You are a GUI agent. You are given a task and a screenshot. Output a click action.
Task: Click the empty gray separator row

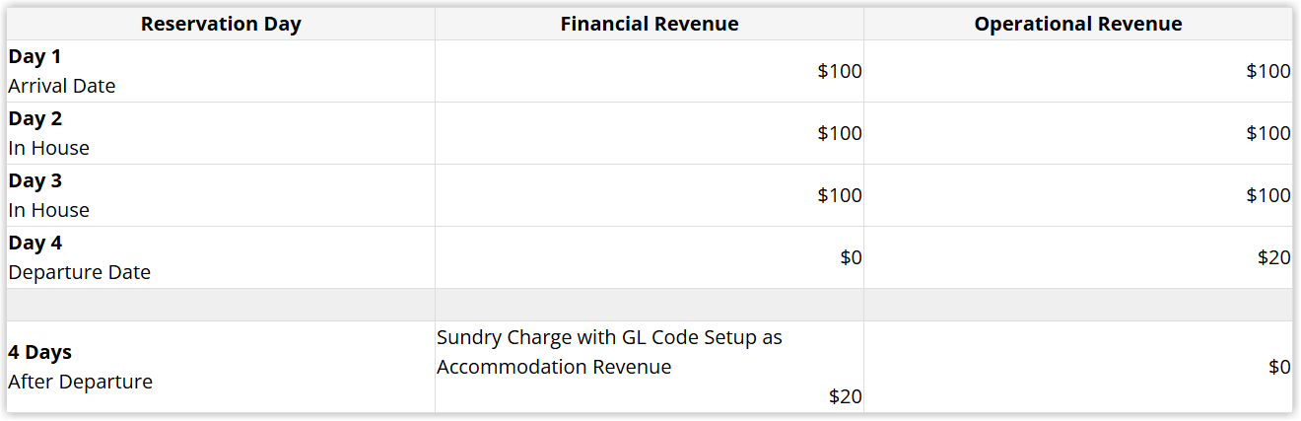click(x=650, y=305)
